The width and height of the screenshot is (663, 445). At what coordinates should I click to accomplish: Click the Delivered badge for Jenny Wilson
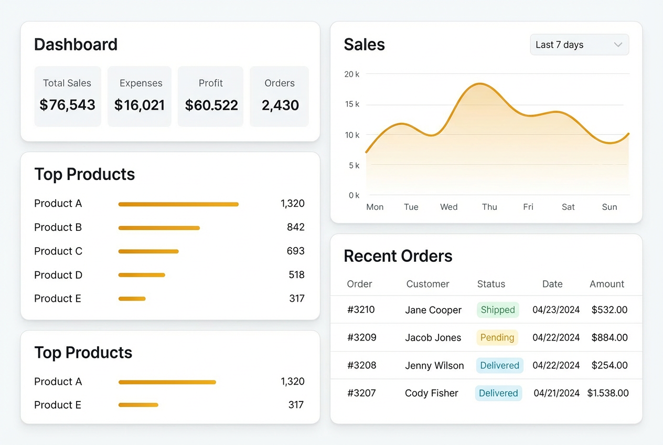[499, 365]
